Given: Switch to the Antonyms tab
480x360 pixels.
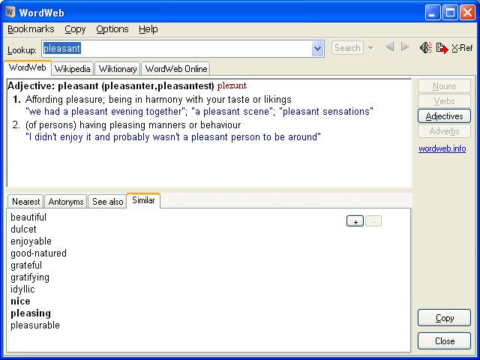Looking at the screenshot, I should (x=66, y=202).
